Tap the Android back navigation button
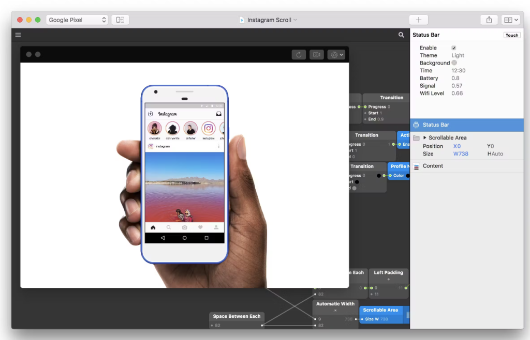The height and width of the screenshot is (340, 530). coord(163,238)
